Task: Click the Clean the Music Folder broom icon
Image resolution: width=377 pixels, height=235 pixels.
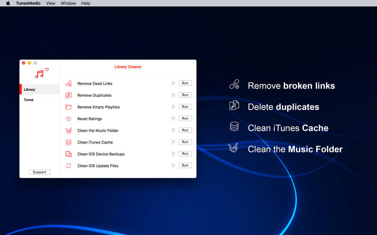Action: pos(68,131)
